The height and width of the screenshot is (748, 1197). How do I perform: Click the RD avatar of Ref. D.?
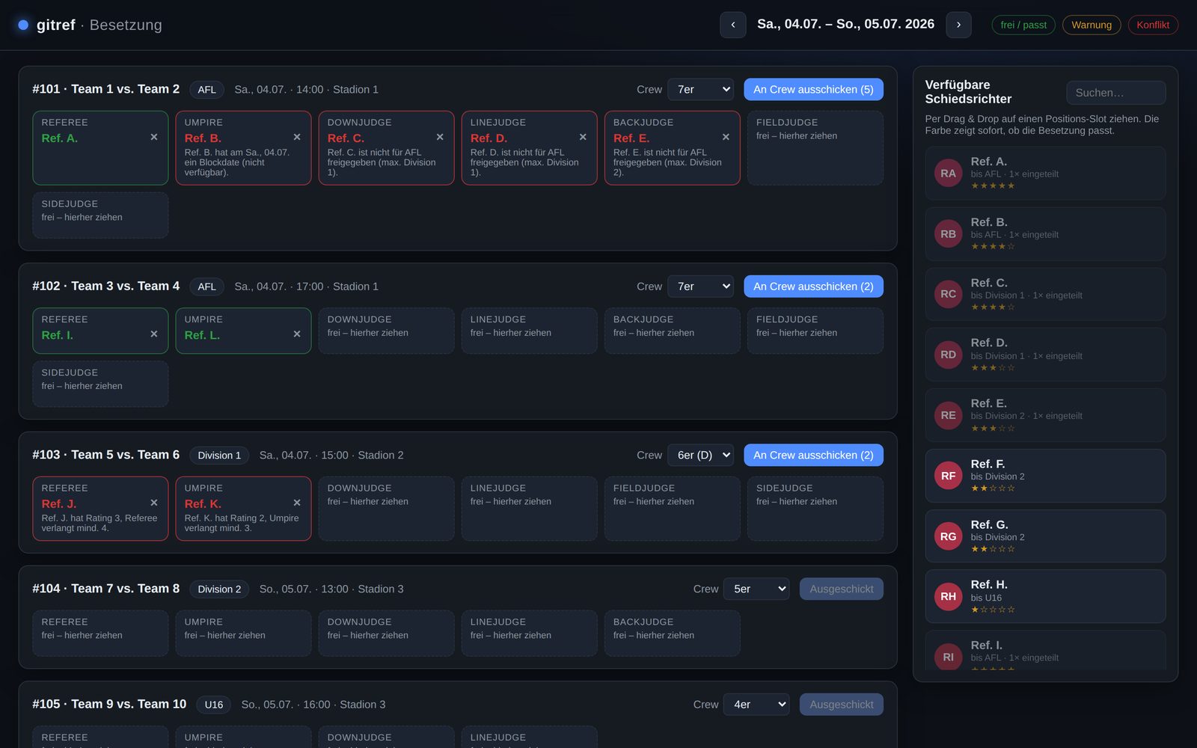948,355
